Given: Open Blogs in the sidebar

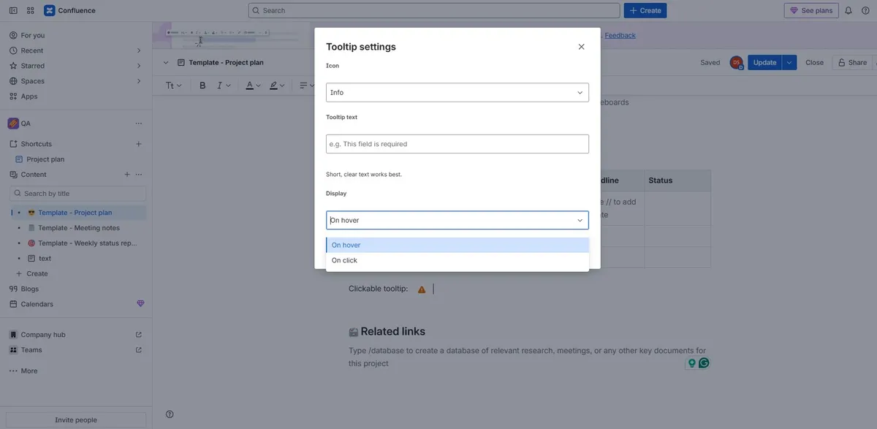Looking at the screenshot, I should pyautogui.click(x=30, y=289).
